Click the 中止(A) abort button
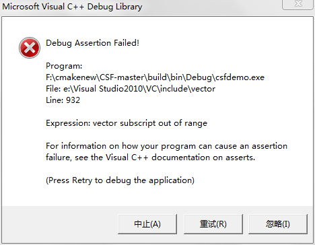Image resolution: width=315 pixels, height=245 pixels. (147, 224)
